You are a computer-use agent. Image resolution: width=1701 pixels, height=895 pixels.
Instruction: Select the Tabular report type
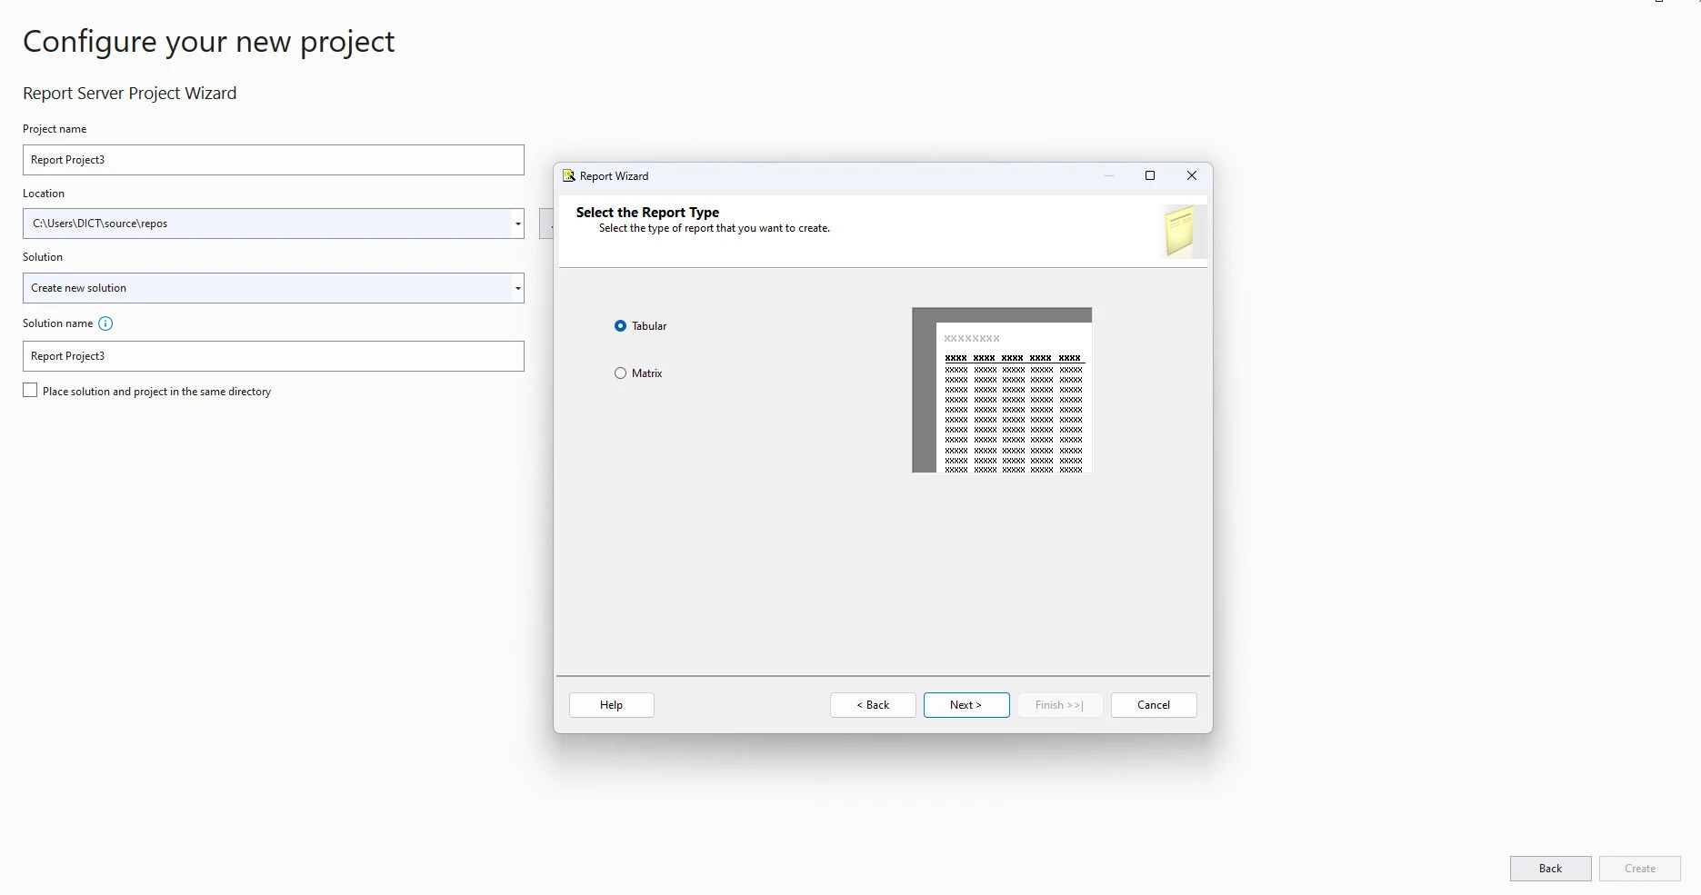tap(621, 326)
